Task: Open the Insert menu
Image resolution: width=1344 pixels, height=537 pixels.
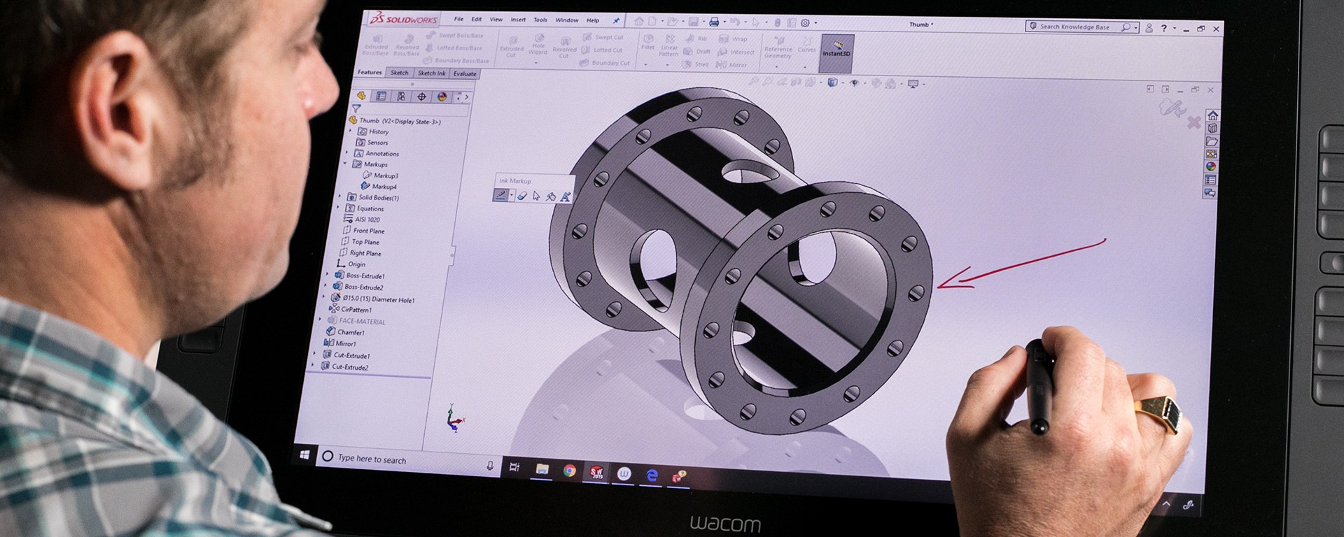Action: [518, 20]
